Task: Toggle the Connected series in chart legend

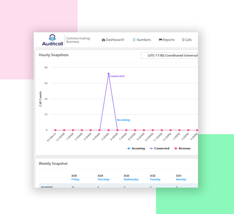Action: (159, 148)
